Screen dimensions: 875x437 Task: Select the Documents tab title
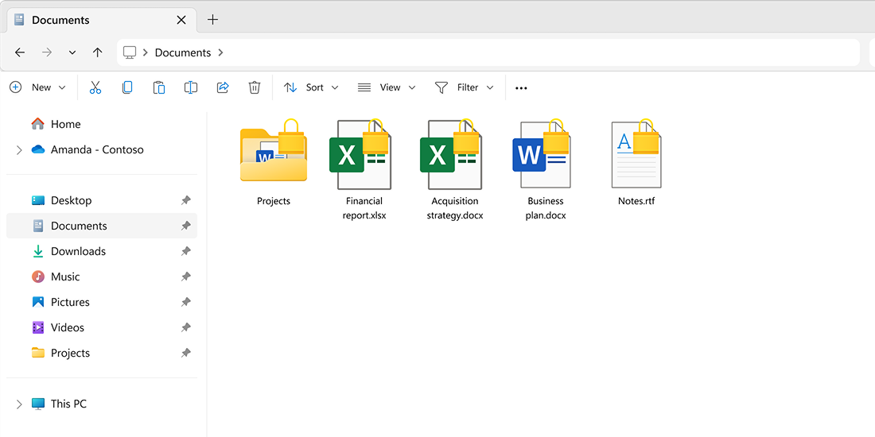click(60, 20)
